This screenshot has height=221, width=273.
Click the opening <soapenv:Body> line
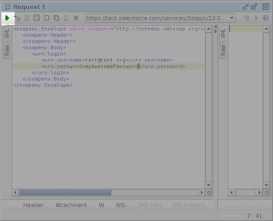coord(44,47)
